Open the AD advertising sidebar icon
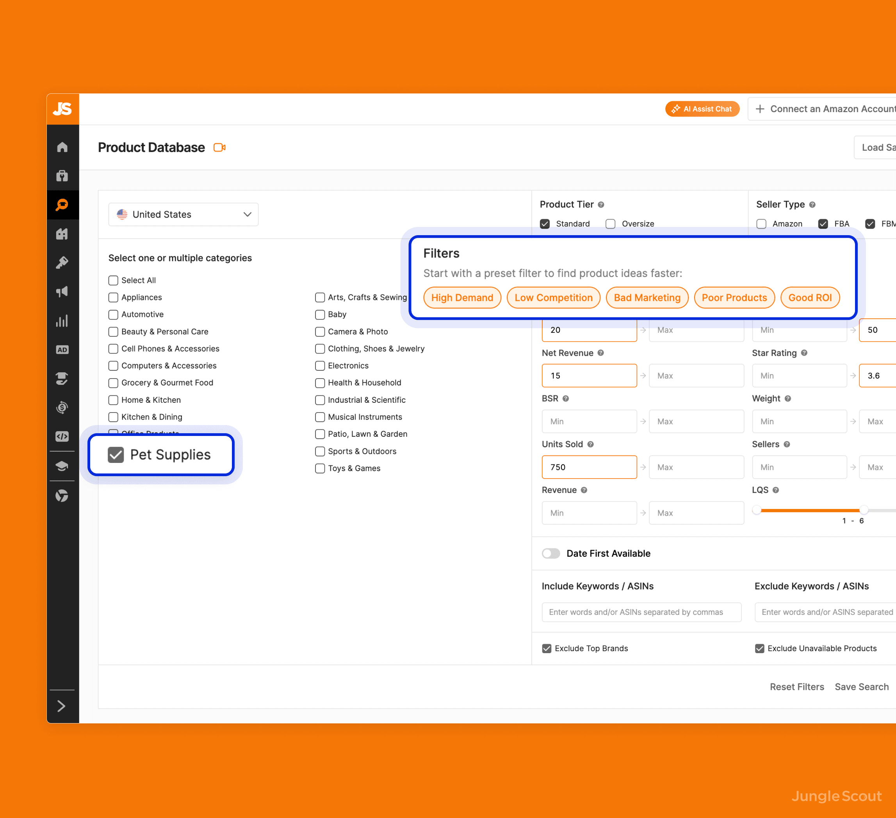Viewport: 896px width, 818px height. click(62, 350)
